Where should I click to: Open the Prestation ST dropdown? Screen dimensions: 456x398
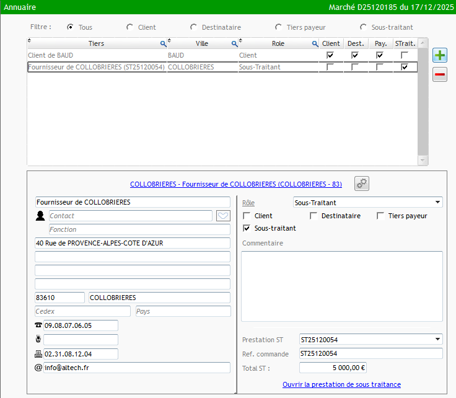click(438, 339)
